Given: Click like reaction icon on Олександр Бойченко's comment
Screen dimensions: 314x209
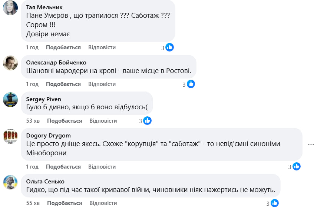Looking at the screenshot, I should pos(191,84).
